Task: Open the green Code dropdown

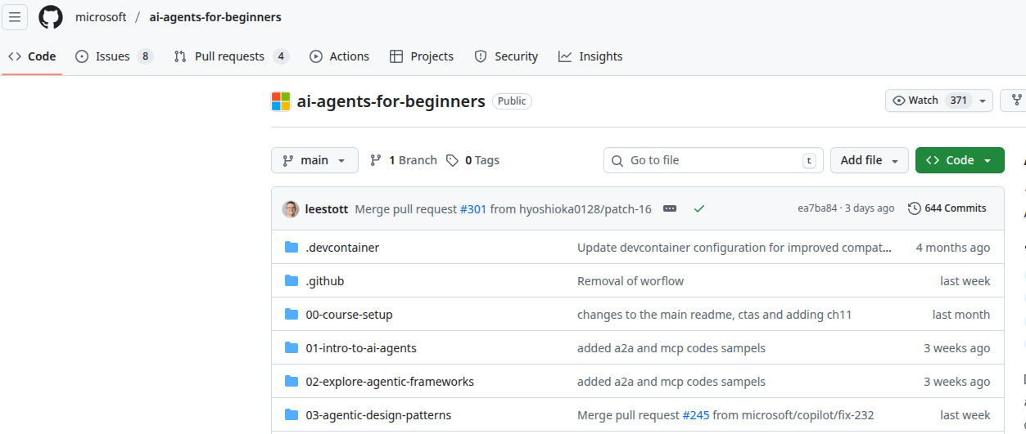Action: tap(959, 160)
